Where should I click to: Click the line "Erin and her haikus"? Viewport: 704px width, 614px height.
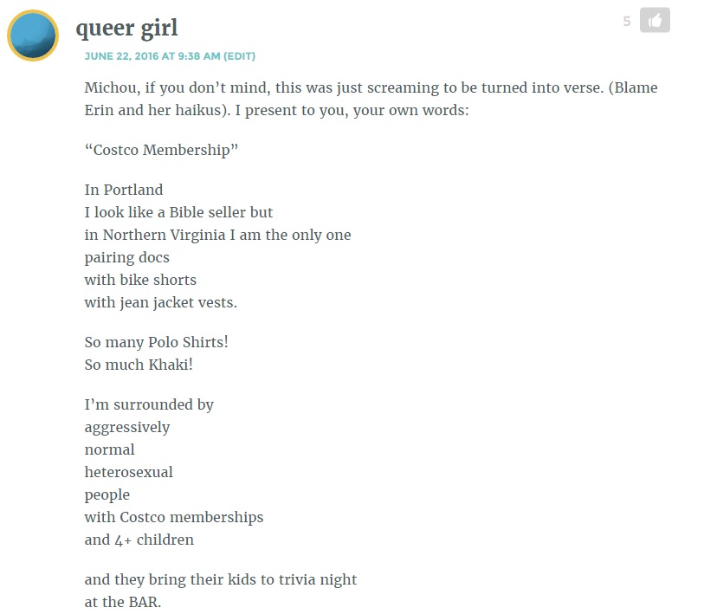pyautogui.click(x=276, y=110)
